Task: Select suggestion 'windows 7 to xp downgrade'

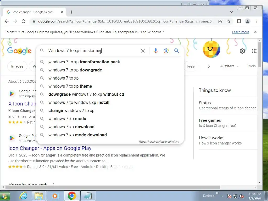Action: click(x=110, y=70)
